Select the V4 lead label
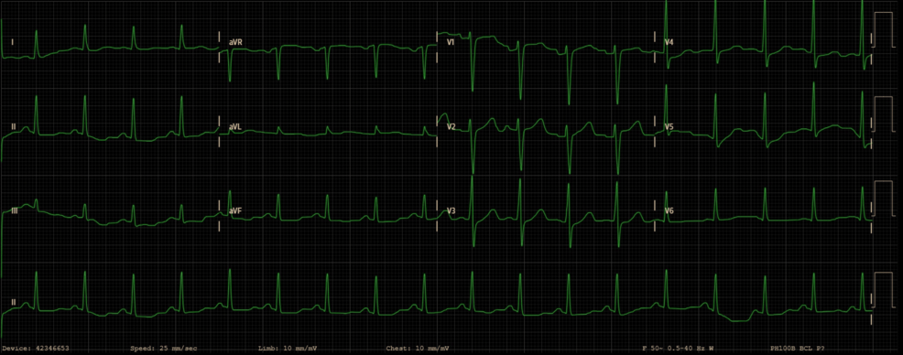 (x=669, y=42)
